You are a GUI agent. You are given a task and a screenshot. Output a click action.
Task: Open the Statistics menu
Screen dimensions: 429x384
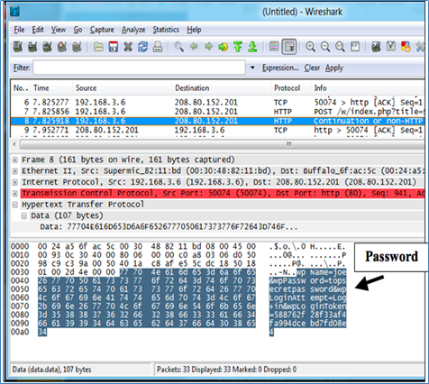tap(166, 30)
